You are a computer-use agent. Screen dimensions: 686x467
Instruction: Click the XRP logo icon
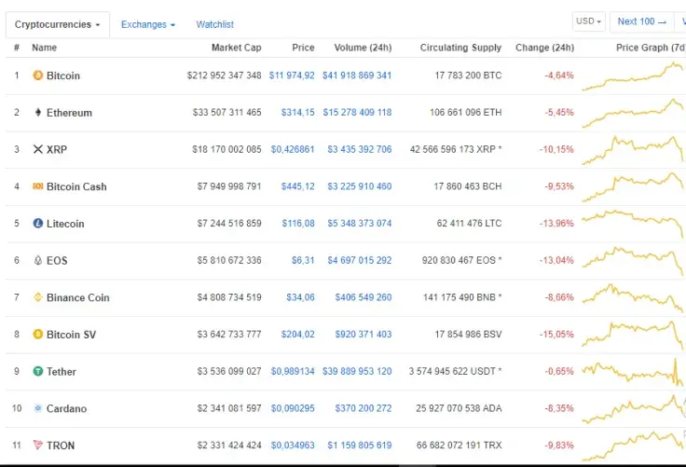click(x=38, y=149)
